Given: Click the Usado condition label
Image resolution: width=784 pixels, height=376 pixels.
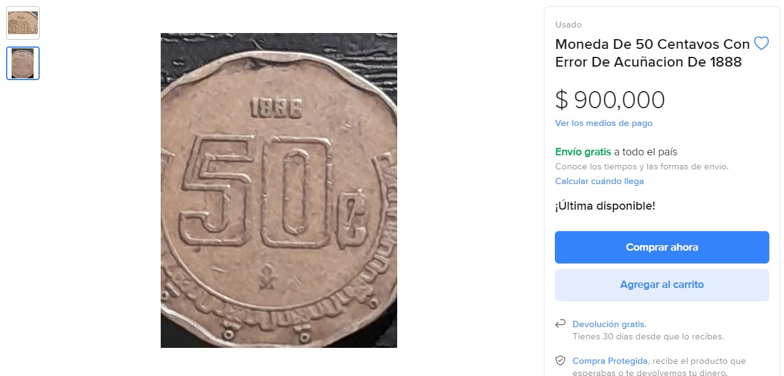Looking at the screenshot, I should coord(568,24).
